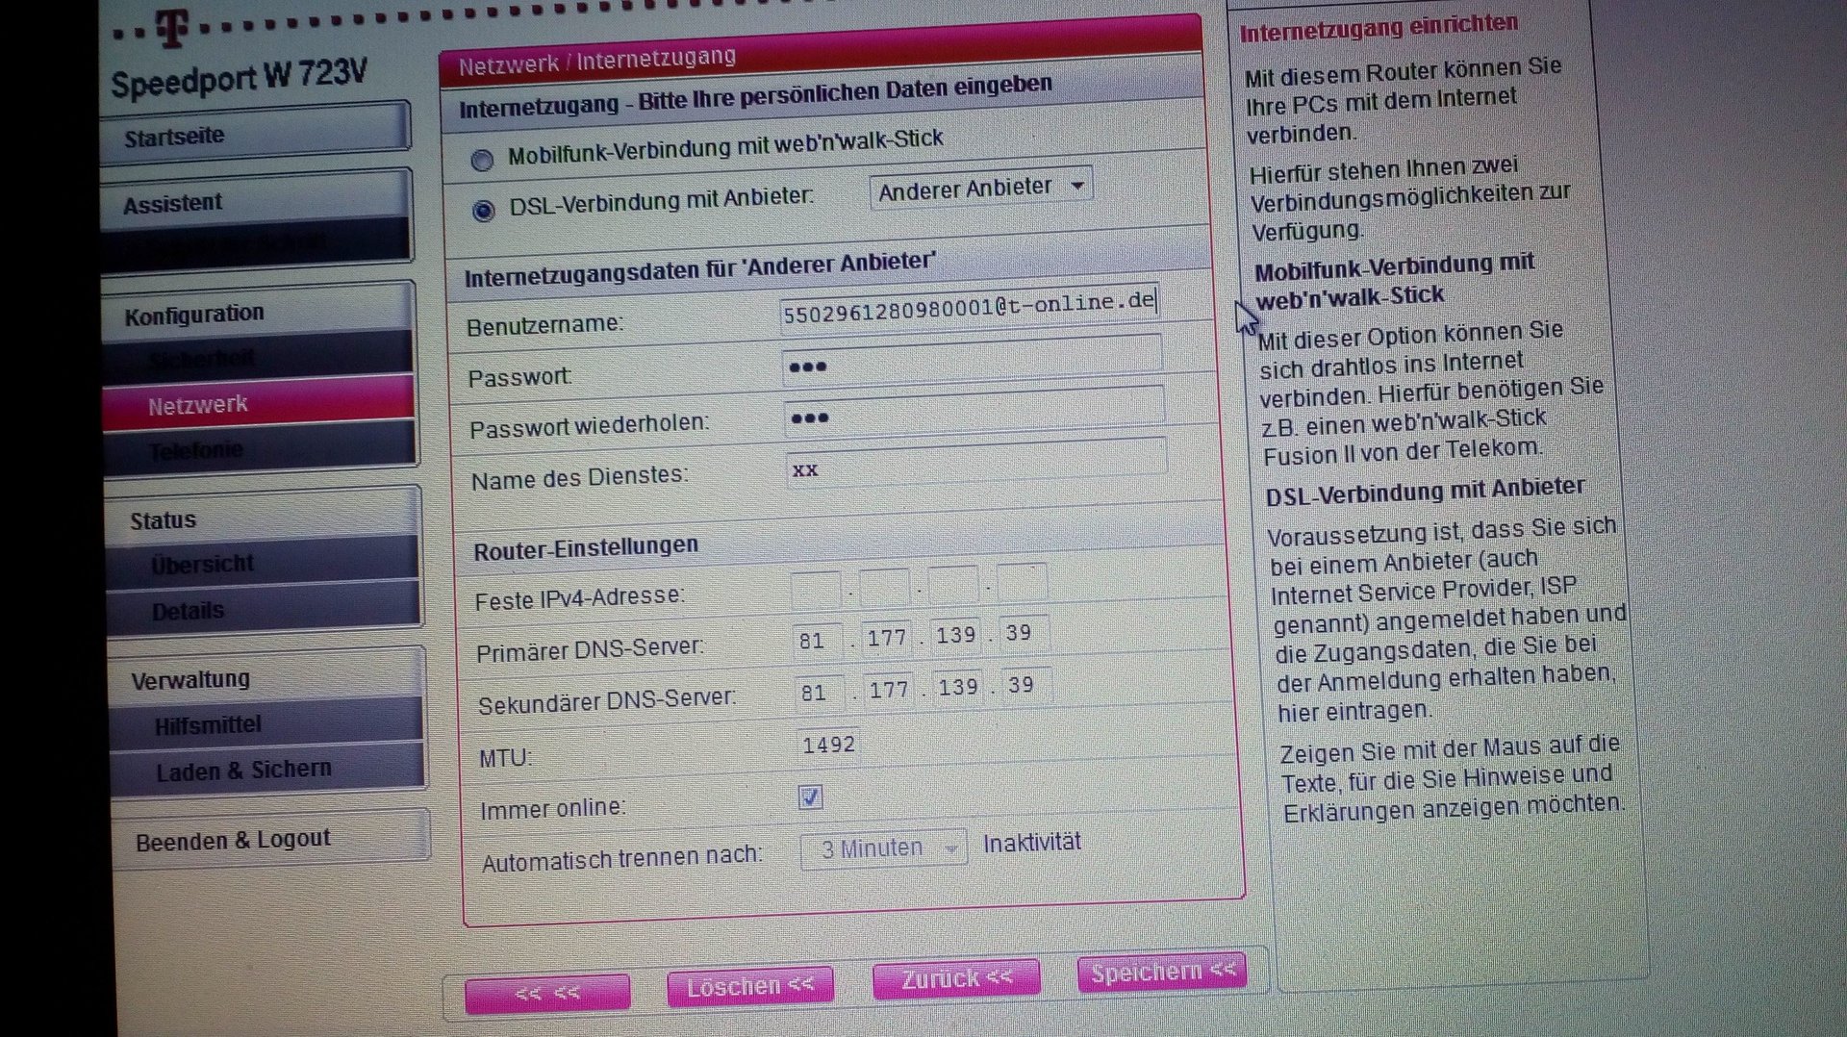Click the double-arrow back button

coord(547,994)
